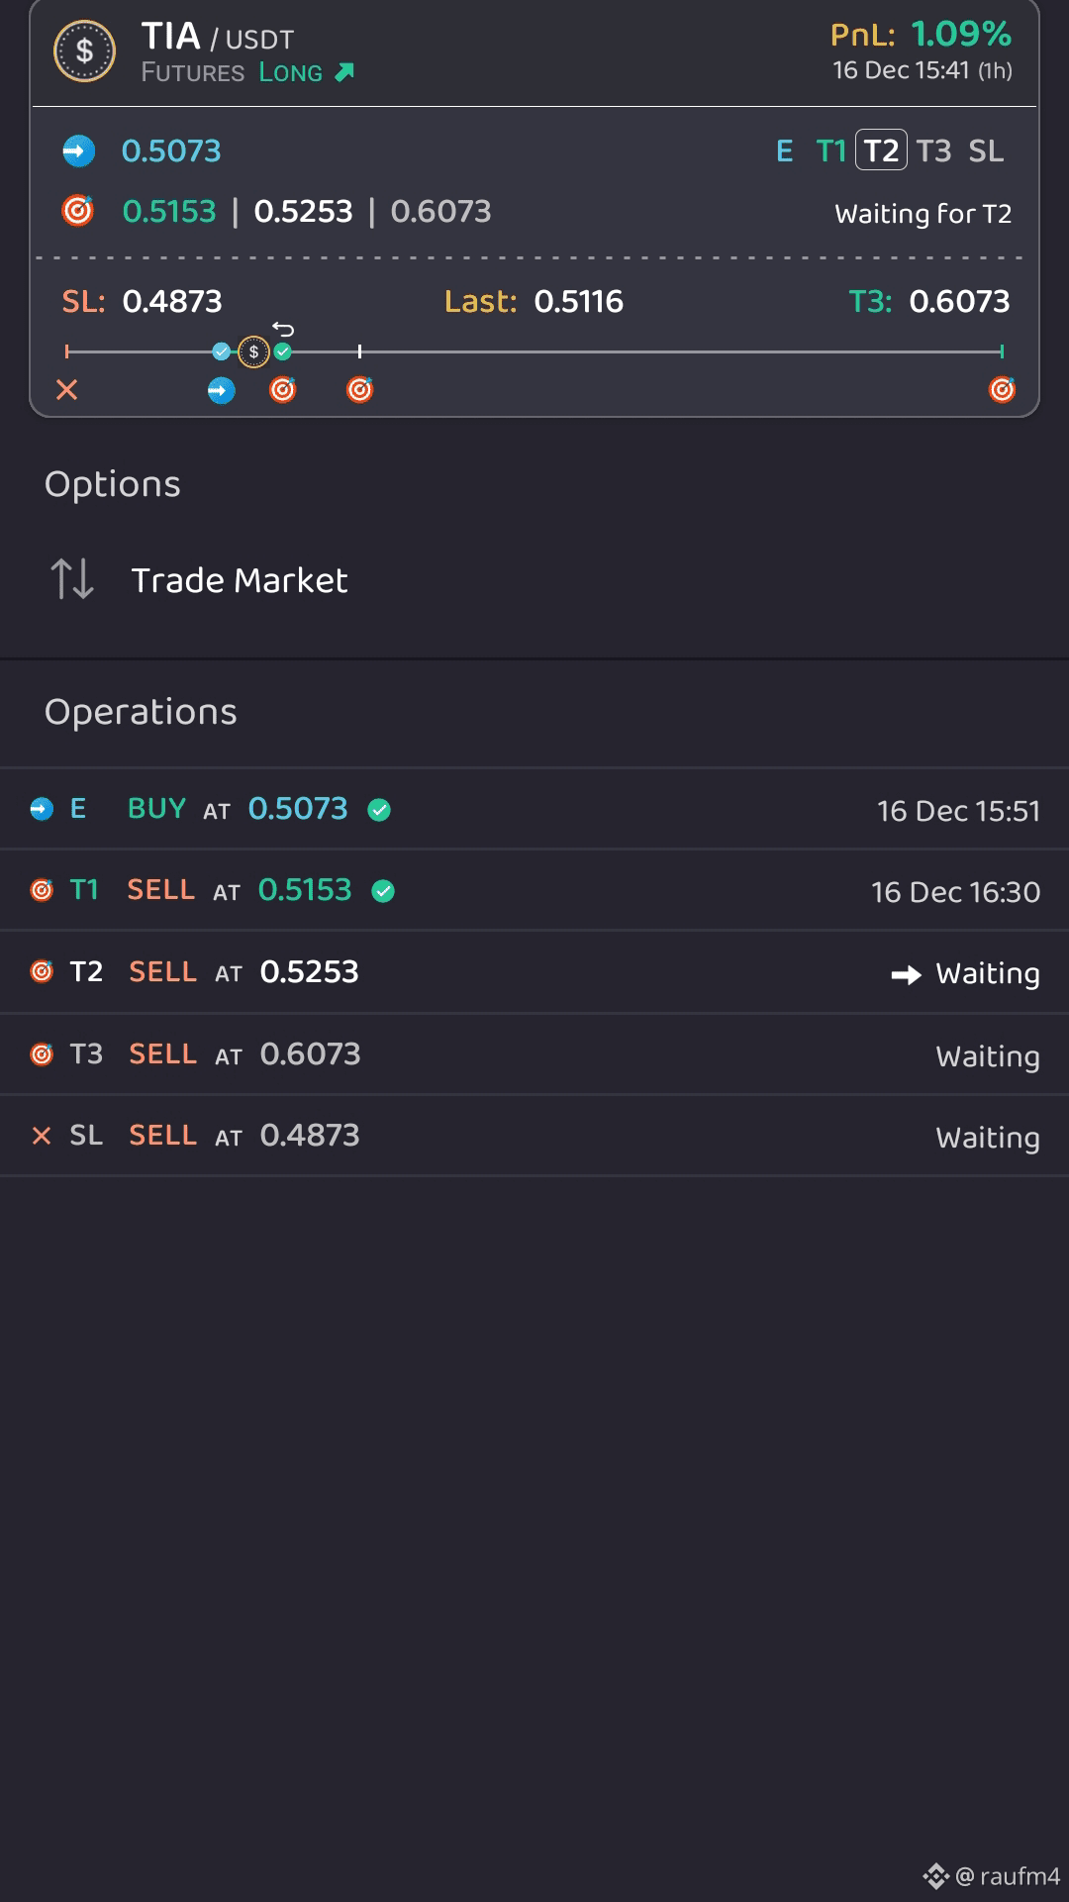The image size is (1069, 1902).
Task: Click the Waiting arrow on the T2 row
Action: pos(908,973)
